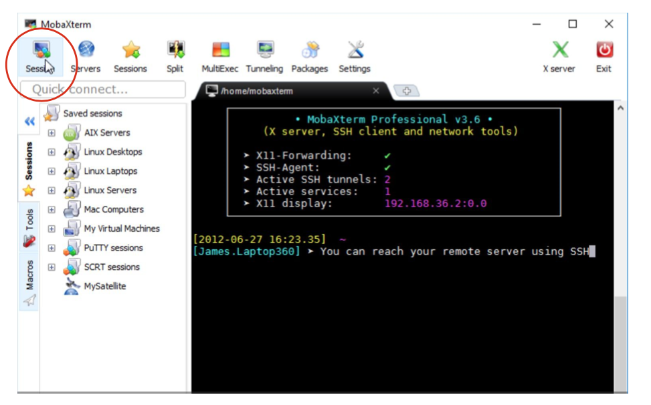651x405 pixels.
Task: Click the 192.168.36.2:0.0 display value
Action: (x=436, y=204)
